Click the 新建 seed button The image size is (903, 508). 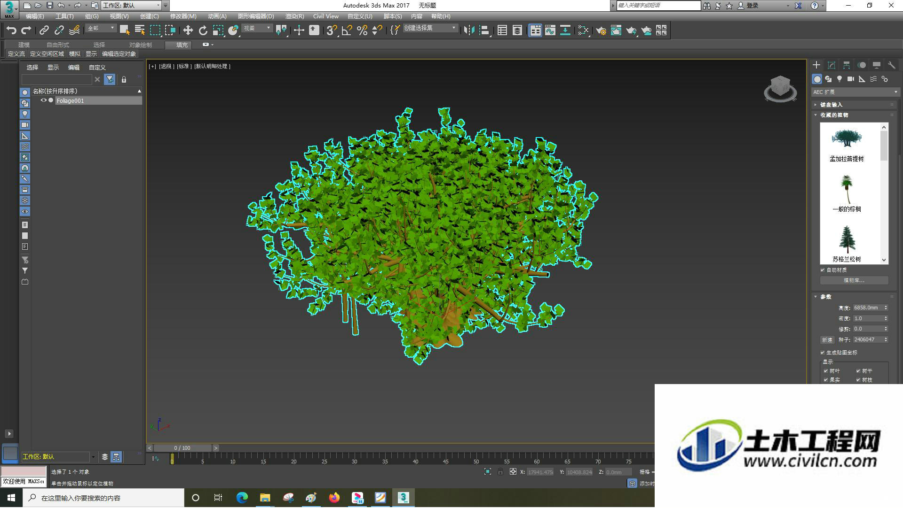coord(827,340)
